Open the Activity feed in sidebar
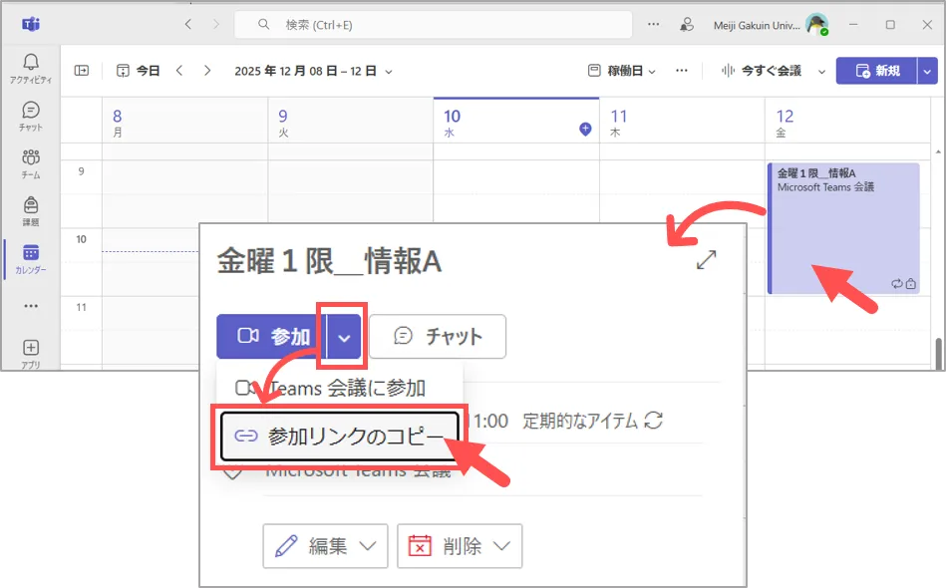This screenshot has height=588, width=946. 30,68
